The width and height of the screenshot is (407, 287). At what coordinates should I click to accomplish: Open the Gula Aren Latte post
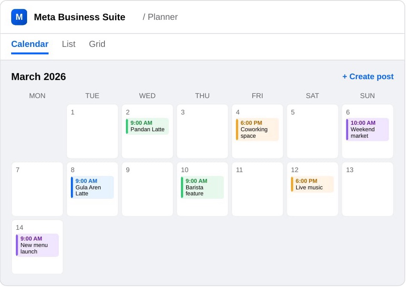(92, 187)
